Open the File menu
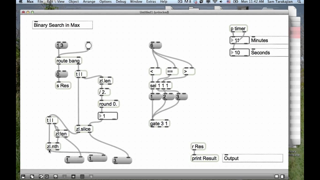 coord(40,2)
